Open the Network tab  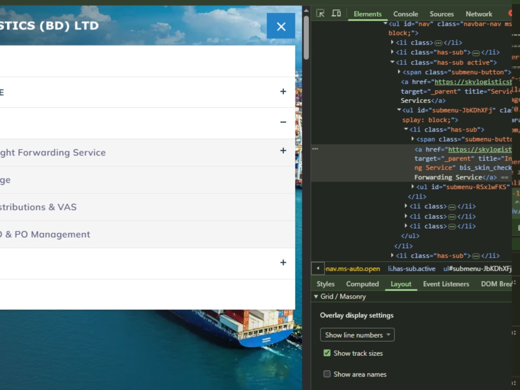(479, 14)
